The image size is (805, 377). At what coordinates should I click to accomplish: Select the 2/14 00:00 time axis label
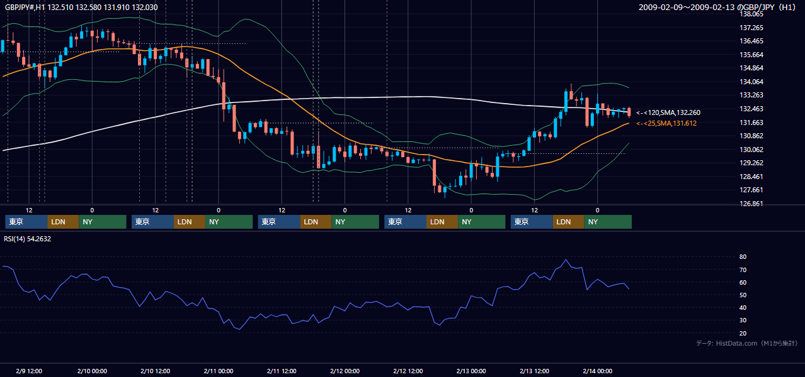(x=597, y=371)
